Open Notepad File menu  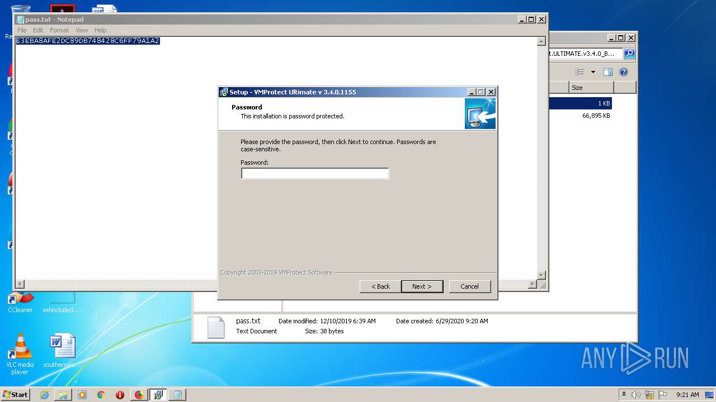[x=22, y=30]
